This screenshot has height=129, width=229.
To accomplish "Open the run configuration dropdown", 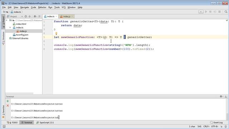I will pos(201,12).
